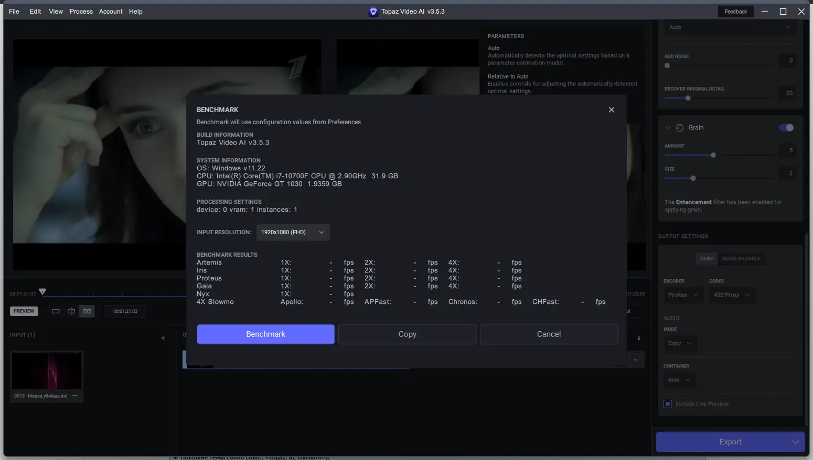The height and width of the screenshot is (460, 813).
Task: Open the Edit menu
Action: point(35,12)
